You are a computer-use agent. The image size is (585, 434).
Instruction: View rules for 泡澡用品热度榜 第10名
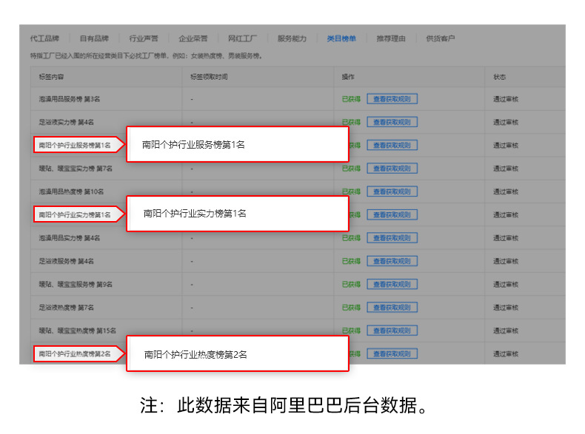pyautogui.click(x=392, y=191)
